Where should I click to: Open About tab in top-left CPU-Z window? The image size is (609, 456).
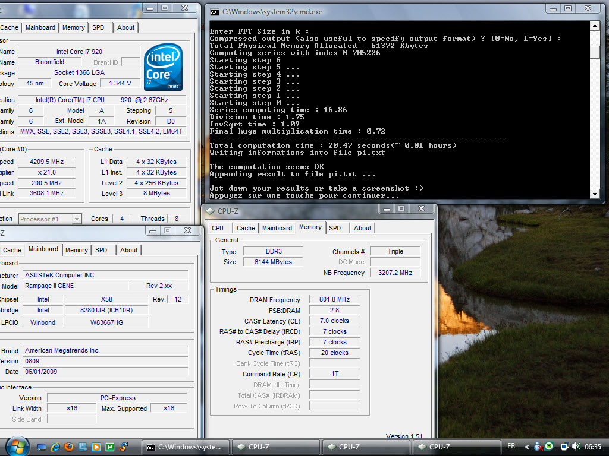pos(126,27)
